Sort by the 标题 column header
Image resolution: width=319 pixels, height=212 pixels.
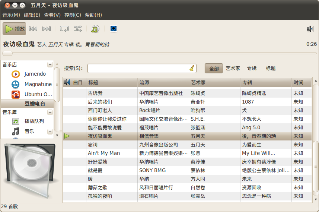pyautogui.click(x=112, y=82)
